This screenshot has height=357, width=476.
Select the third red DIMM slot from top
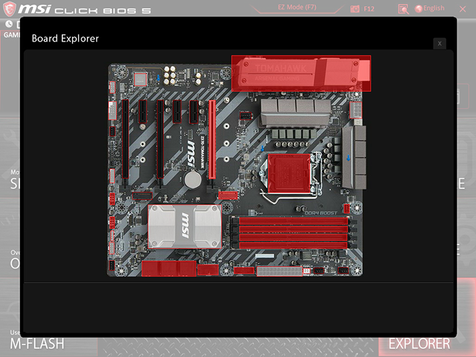[293, 237]
